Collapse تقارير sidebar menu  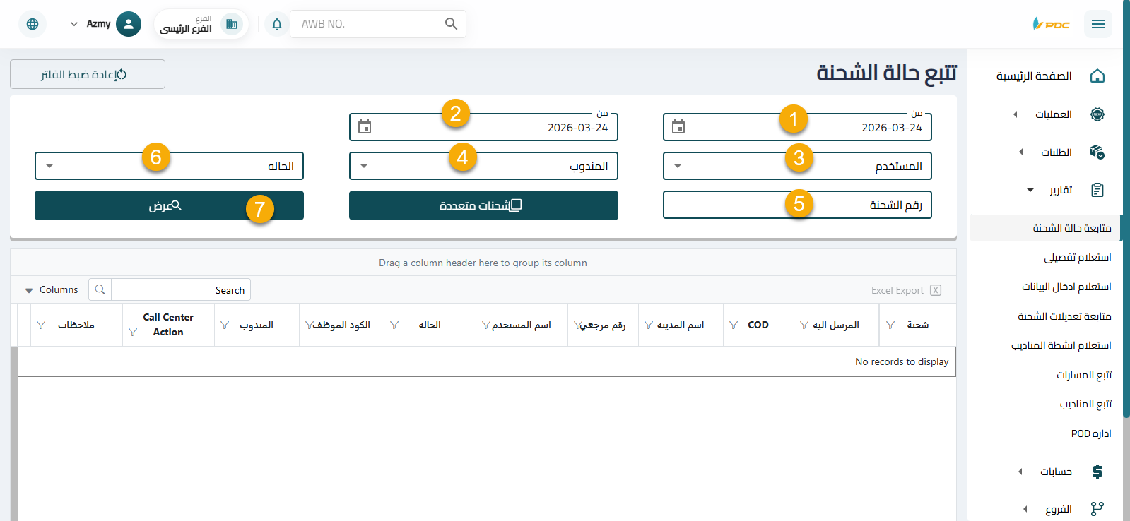[x=1030, y=190]
